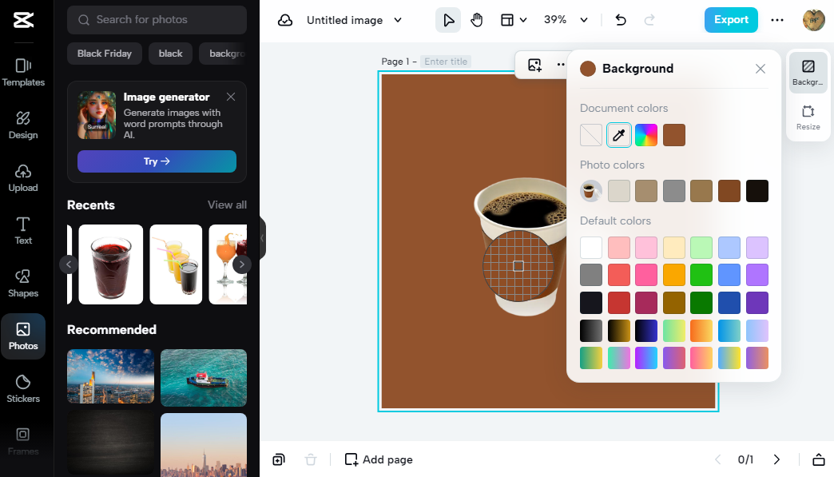Viewport: 834px width, 477px height.
Task: Click the delete page trash icon
Action: tap(311, 460)
